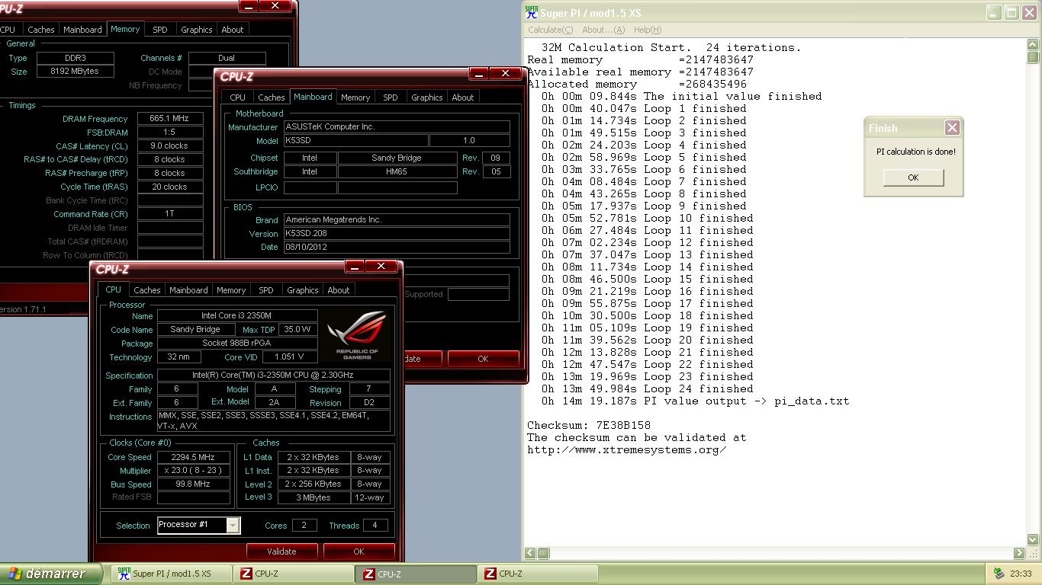
Task: Activate last CPU-Z taskbar button
Action: coord(539,574)
